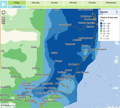The width and height of the screenshot is (120, 108).
Task: Click the Horsham map label
Action: coord(5,87)
